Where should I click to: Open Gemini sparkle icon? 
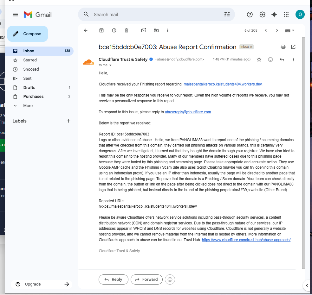[274, 15]
